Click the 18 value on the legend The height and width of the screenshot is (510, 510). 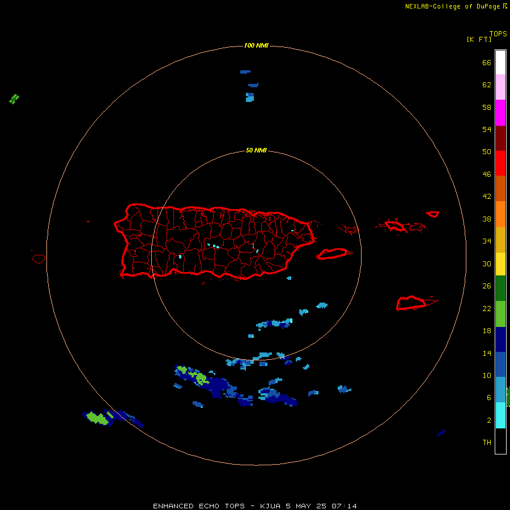click(x=487, y=331)
